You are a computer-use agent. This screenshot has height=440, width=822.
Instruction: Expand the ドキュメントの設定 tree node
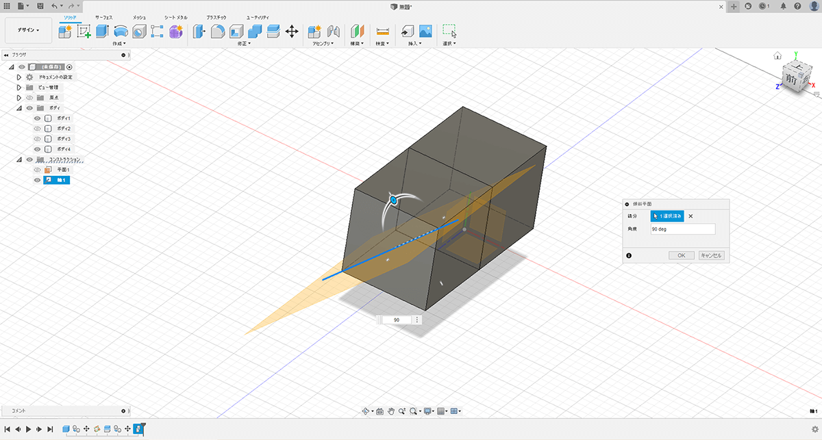pos(19,77)
